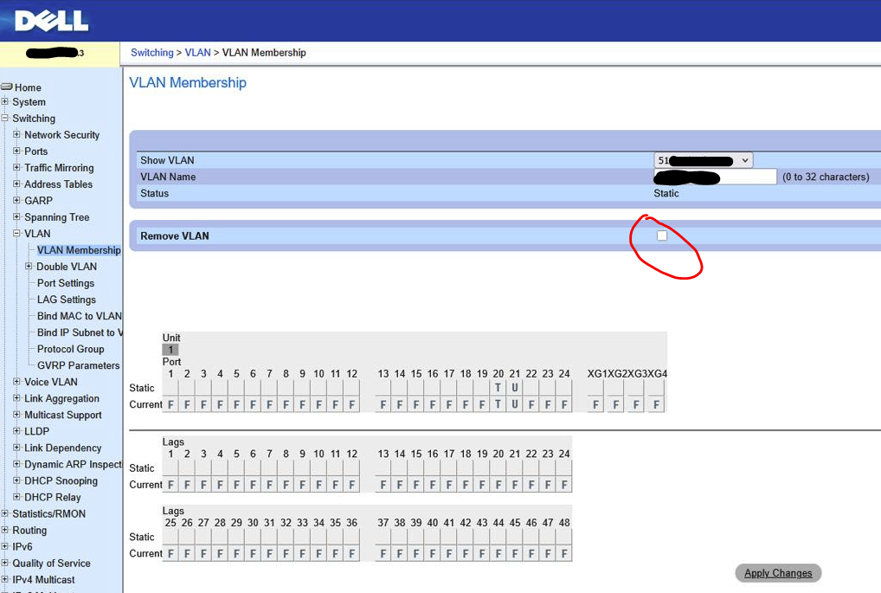Toggle the tagged (T) cell for port 20
Image resolution: width=881 pixels, height=593 pixels.
(x=498, y=388)
